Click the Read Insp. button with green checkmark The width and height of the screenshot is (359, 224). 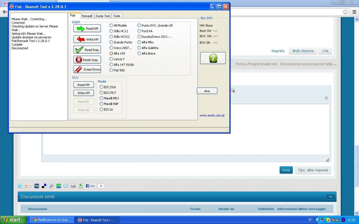coord(87,50)
